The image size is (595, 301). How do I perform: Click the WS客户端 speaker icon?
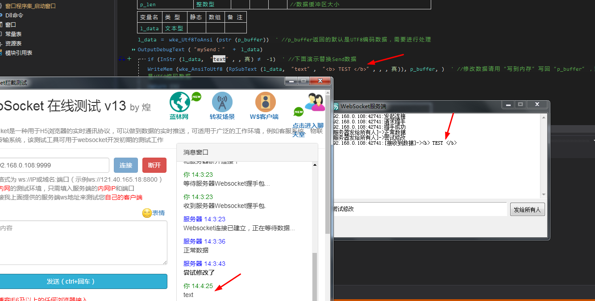265,102
